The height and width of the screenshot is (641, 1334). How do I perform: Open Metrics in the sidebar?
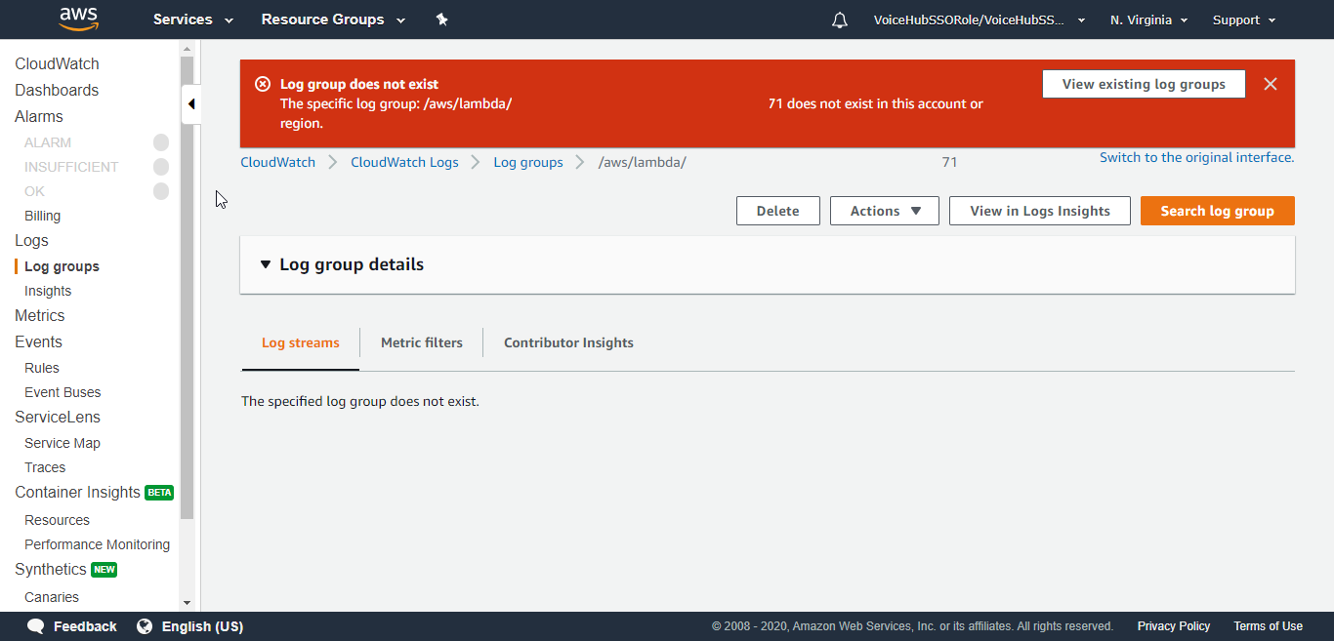pos(40,315)
